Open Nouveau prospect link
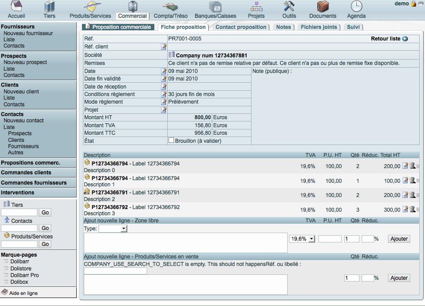This screenshot has height=306, width=425. 25,62
